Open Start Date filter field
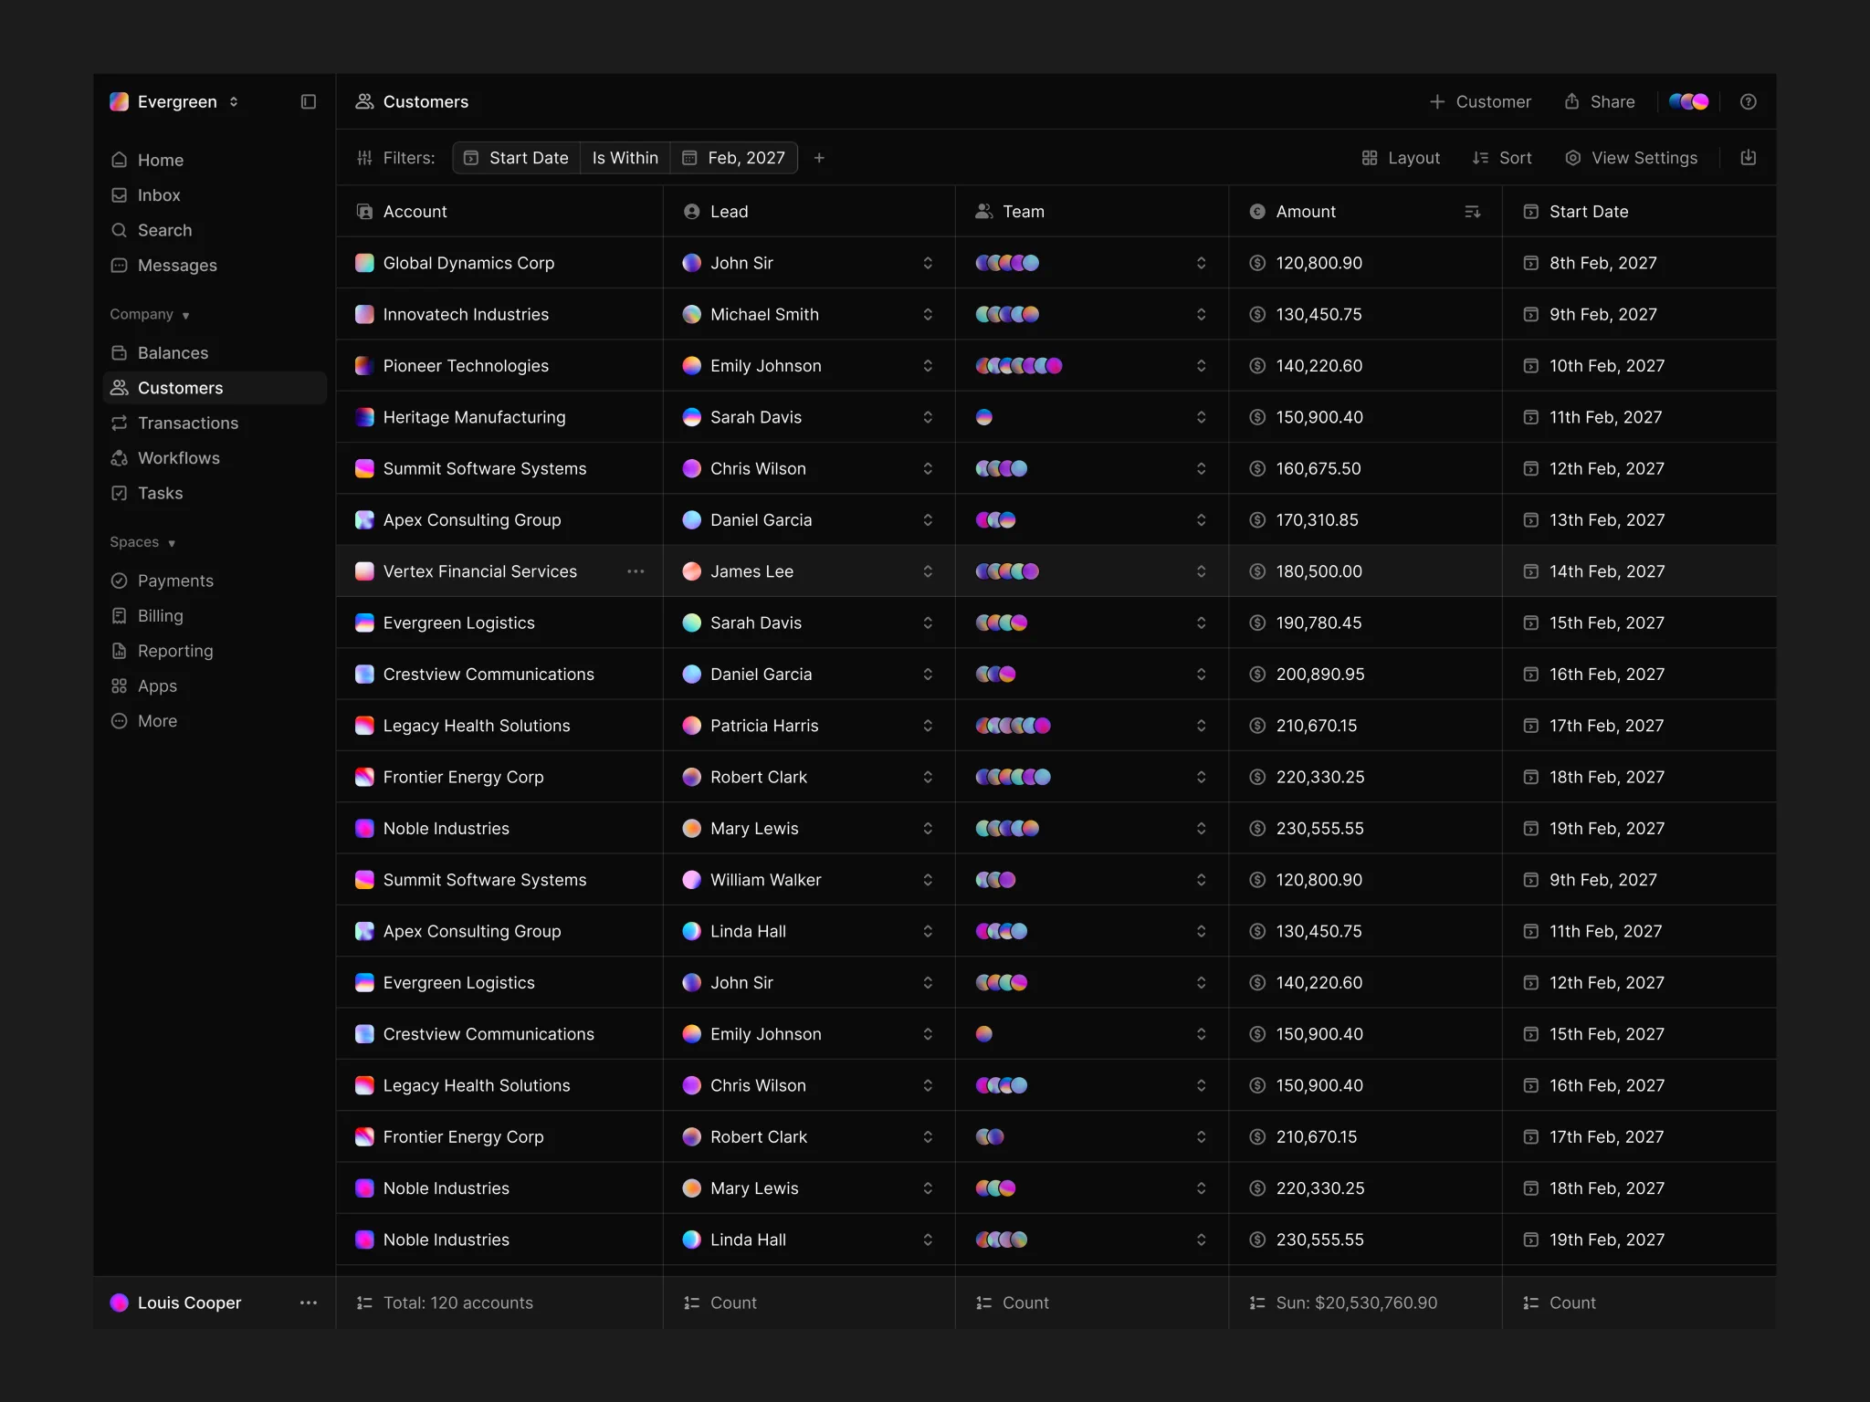This screenshot has width=1870, height=1402. coord(517,158)
